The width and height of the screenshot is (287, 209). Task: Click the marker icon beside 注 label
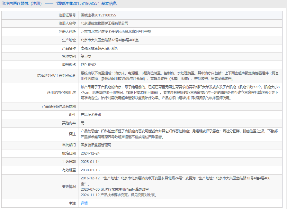71,203
